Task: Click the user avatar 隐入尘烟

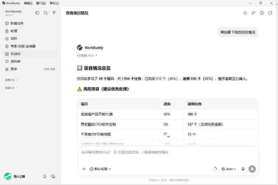Action: coord(8,177)
